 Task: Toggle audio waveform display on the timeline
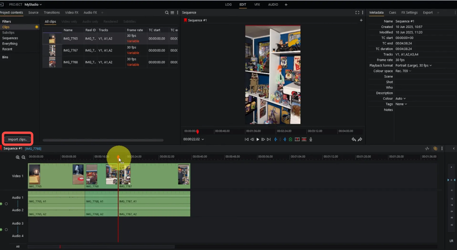[x=427, y=149]
